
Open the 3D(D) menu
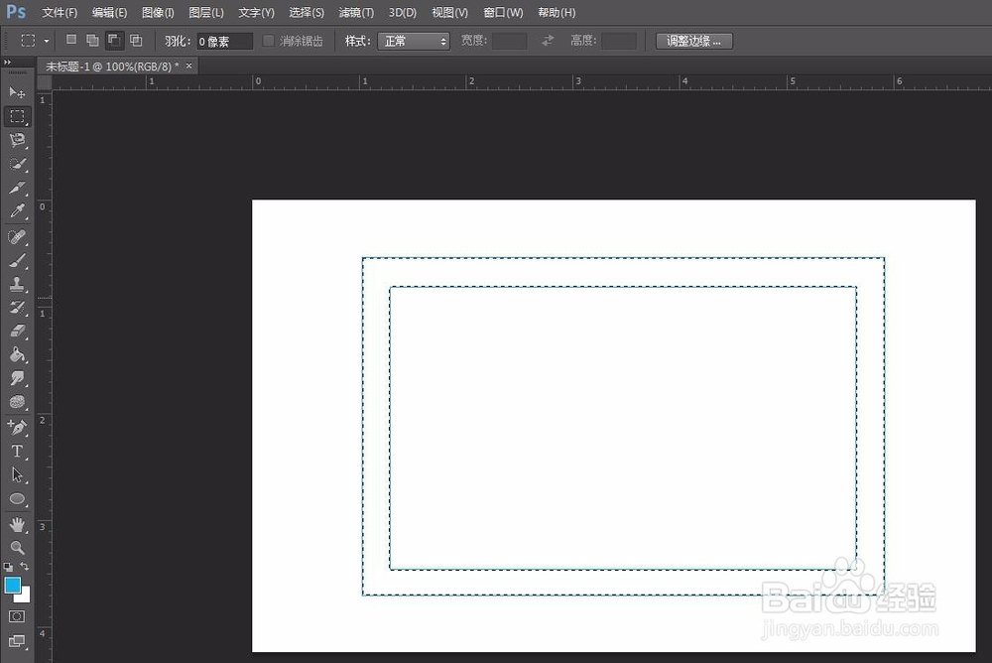click(x=403, y=13)
